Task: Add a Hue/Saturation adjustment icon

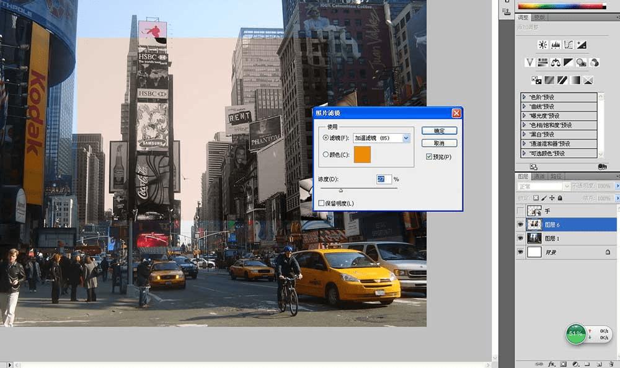Action: click(542, 63)
